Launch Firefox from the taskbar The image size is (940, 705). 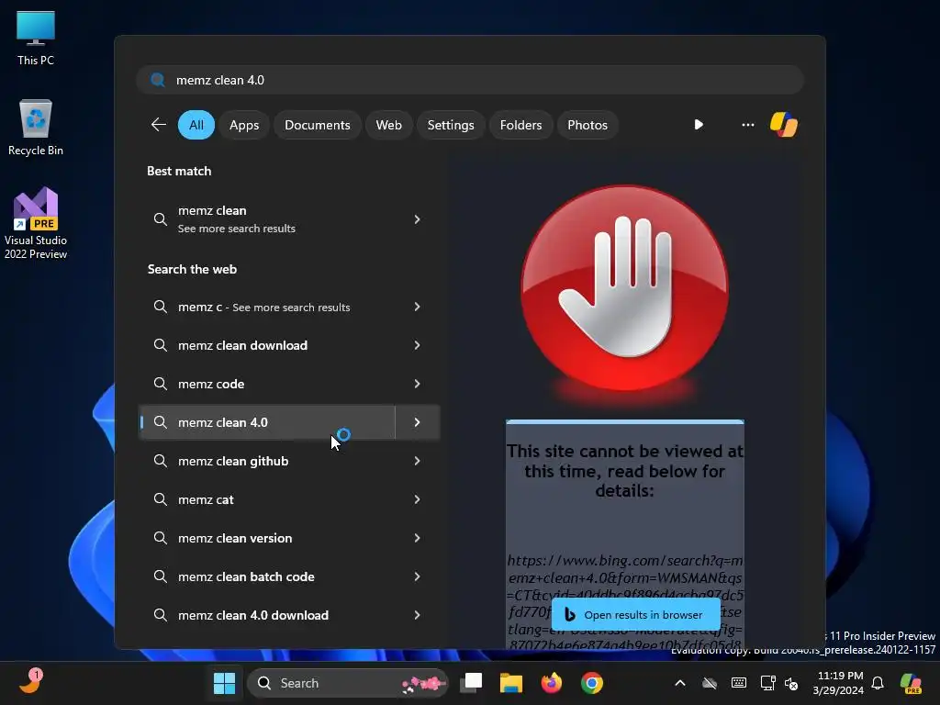coord(552,683)
